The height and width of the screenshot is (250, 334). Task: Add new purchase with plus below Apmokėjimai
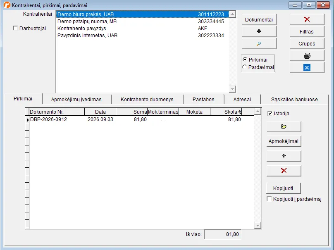pos(284,156)
